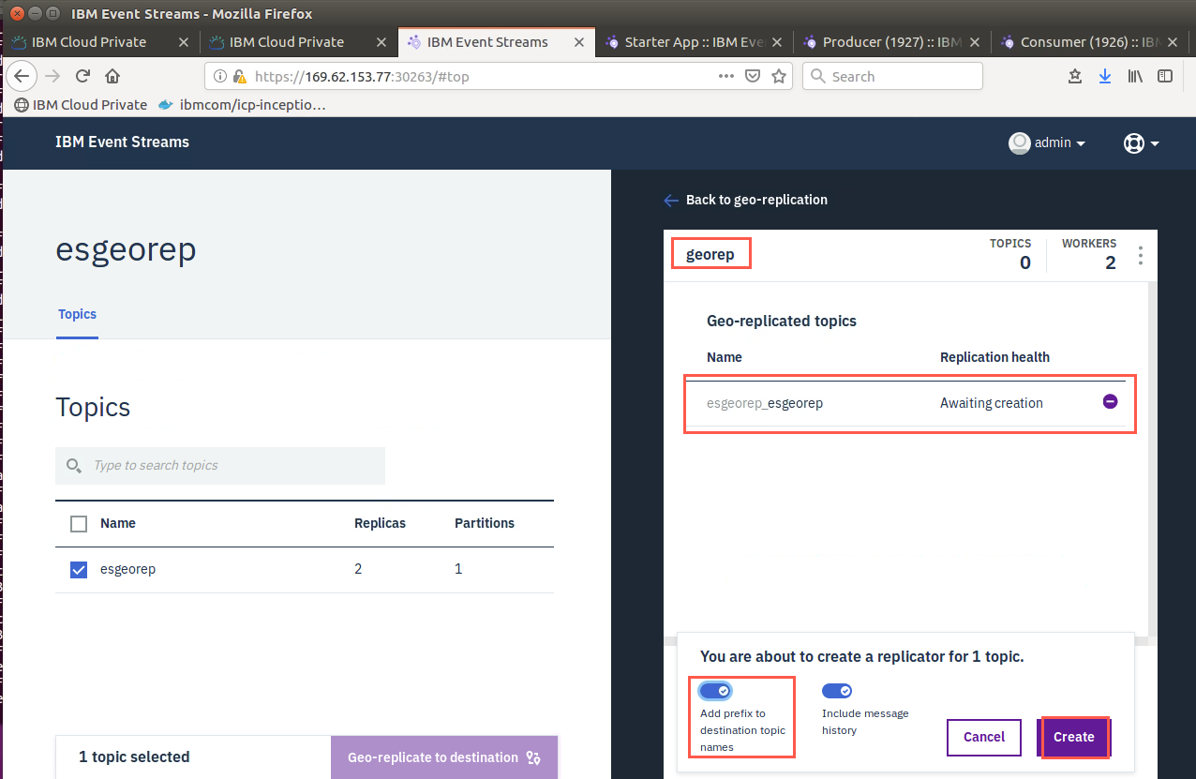The width and height of the screenshot is (1196, 779).
Task: Open the IBM Cloud Private bookmark
Action: click(81, 104)
